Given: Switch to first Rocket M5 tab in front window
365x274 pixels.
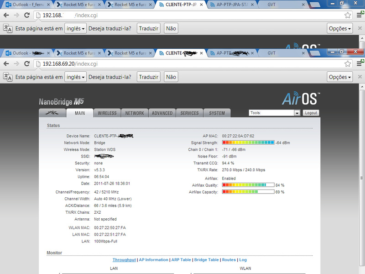Looking at the screenshot, I should pos(79,53).
